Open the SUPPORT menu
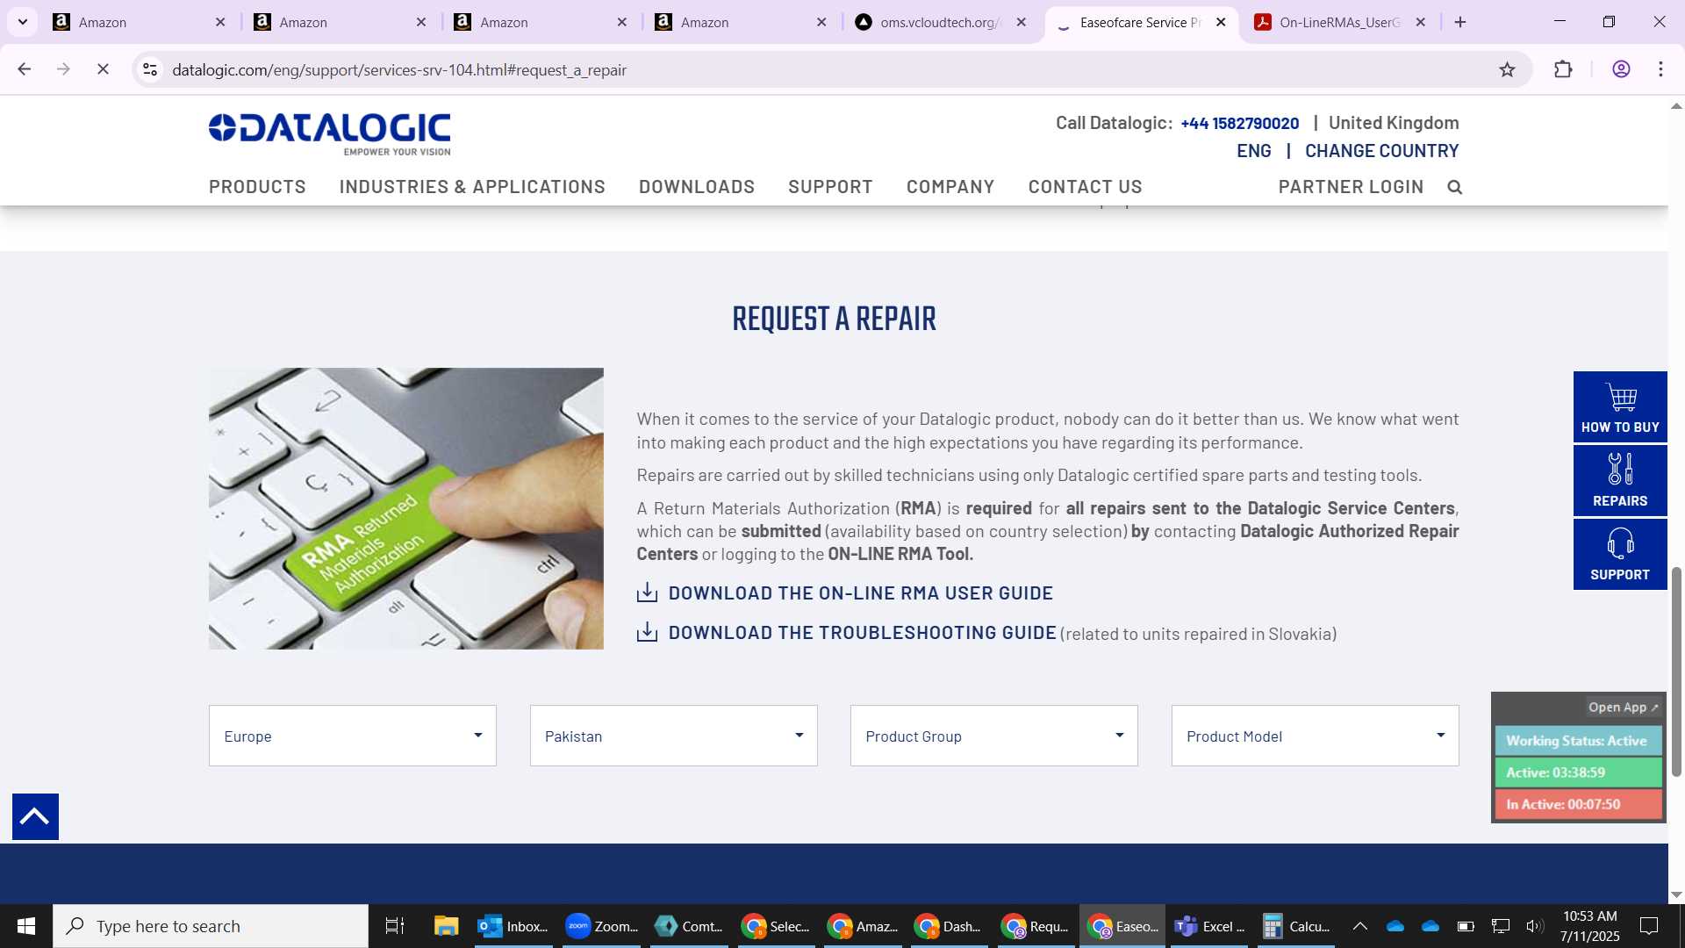 tap(830, 187)
